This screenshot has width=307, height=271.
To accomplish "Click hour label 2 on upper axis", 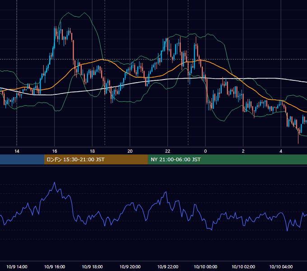I will [243, 151].
